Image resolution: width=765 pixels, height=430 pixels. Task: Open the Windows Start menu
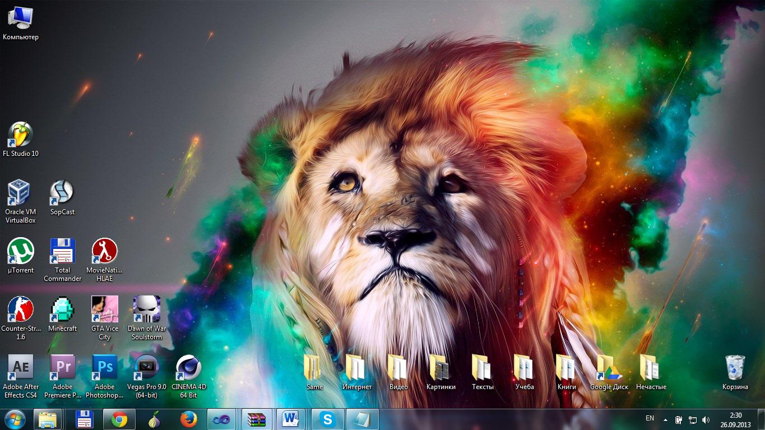coord(15,419)
